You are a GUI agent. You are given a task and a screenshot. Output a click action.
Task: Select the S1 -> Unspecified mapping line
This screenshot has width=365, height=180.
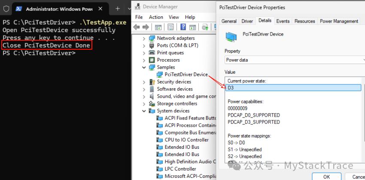coord(245,150)
